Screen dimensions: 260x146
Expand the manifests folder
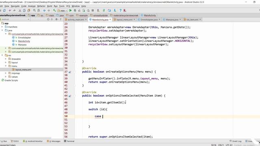tap(2, 27)
